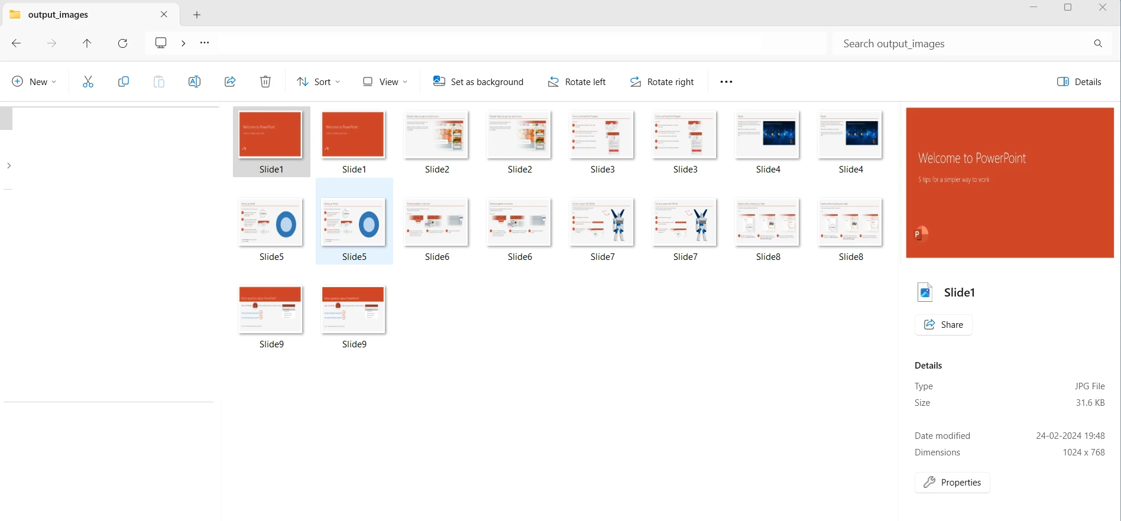Open See more toolbar options ellipsis
The width and height of the screenshot is (1121, 521).
[x=726, y=82]
